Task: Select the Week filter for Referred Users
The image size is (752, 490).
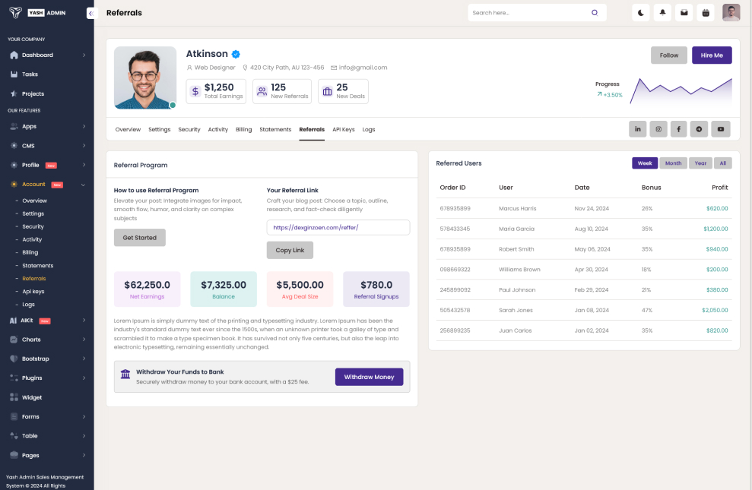Action: point(645,163)
